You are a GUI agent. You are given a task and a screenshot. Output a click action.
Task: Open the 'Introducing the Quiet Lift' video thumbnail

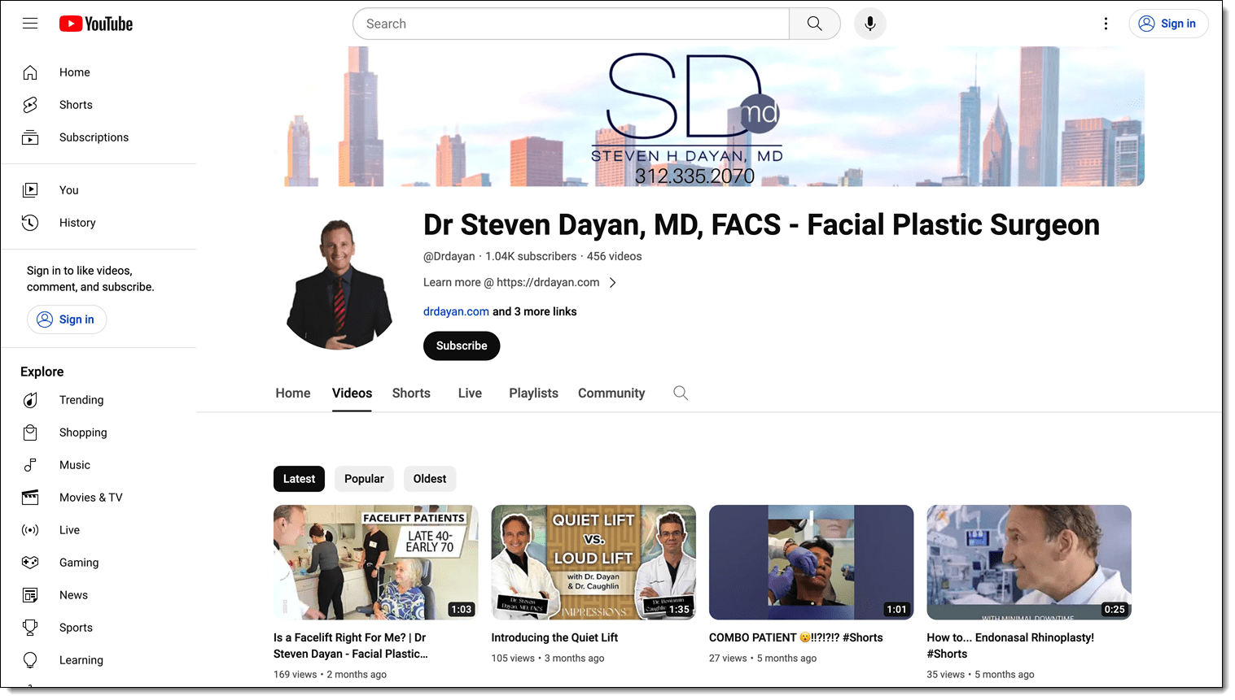click(593, 563)
